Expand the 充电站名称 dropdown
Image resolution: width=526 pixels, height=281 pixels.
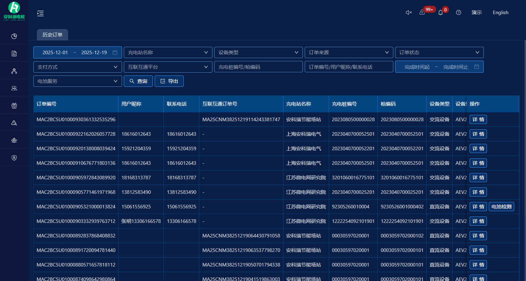tap(168, 52)
